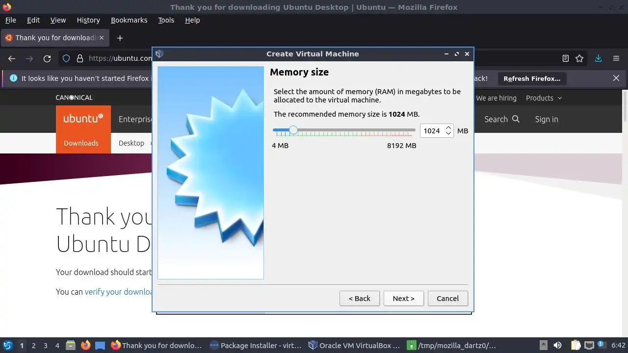Click the Search link with magnifier
This screenshot has height=353, width=628.
point(501,119)
